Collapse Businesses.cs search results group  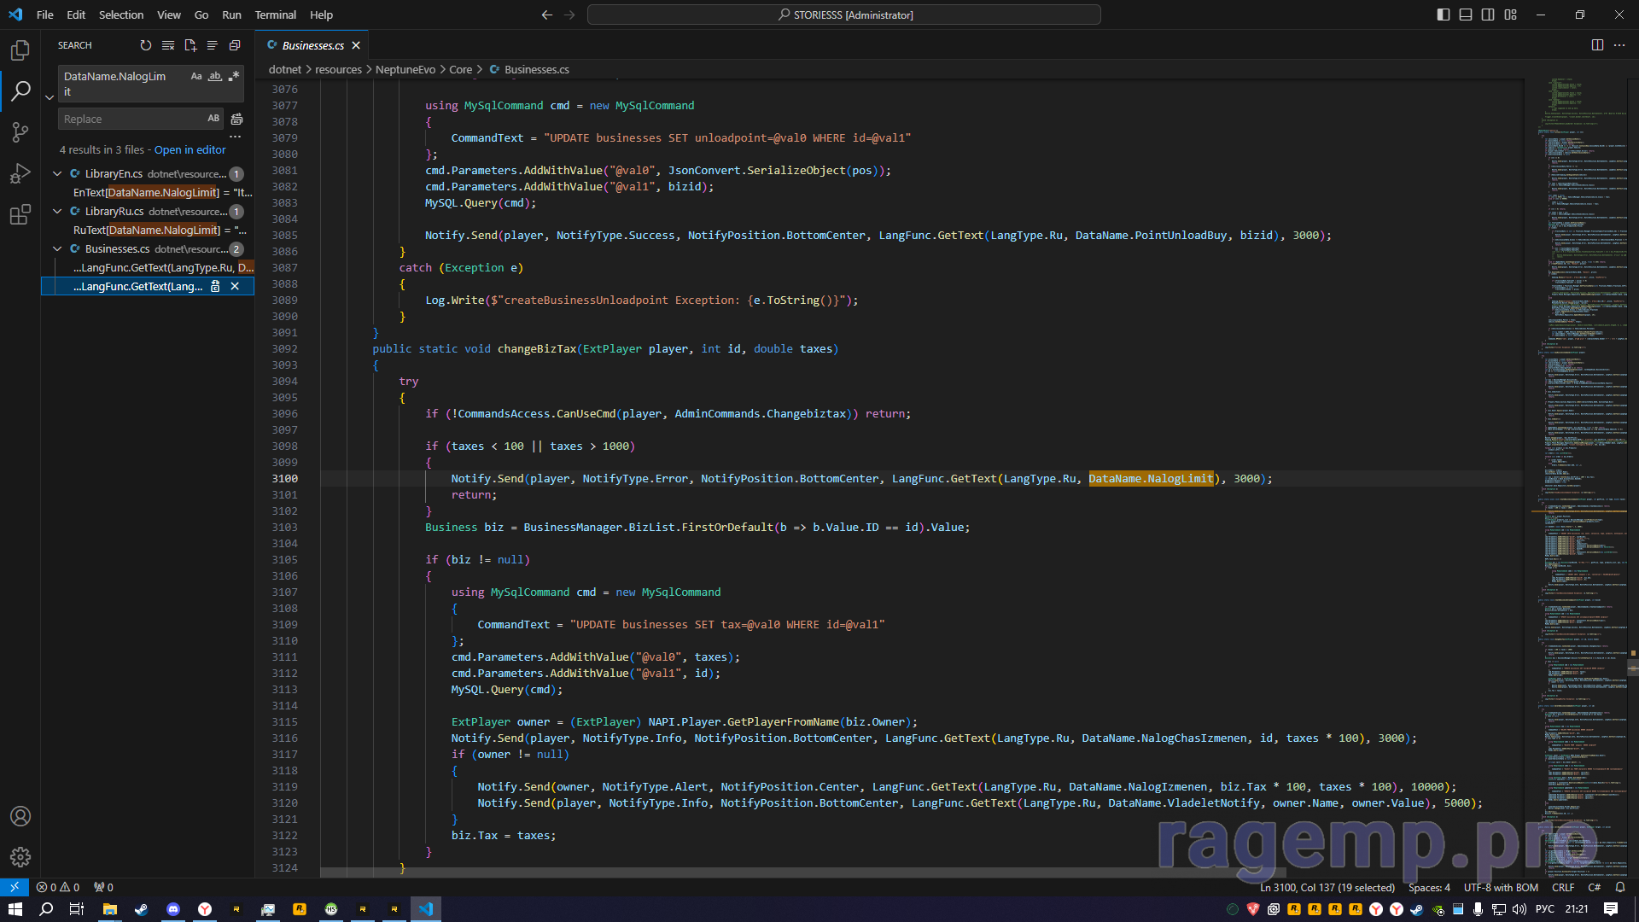point(57,248)
